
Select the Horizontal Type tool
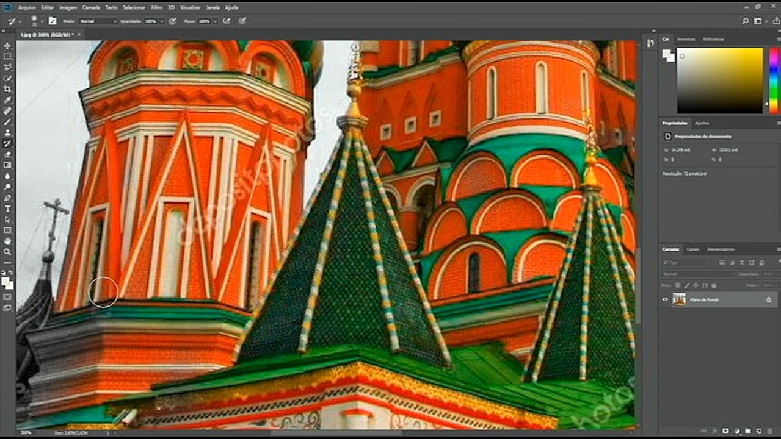click(x=8, y=209)
